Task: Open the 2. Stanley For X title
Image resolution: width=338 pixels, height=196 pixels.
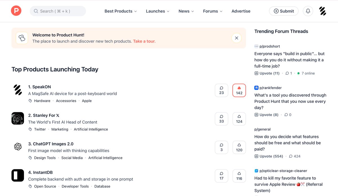Action: click(x=44, y=115)
